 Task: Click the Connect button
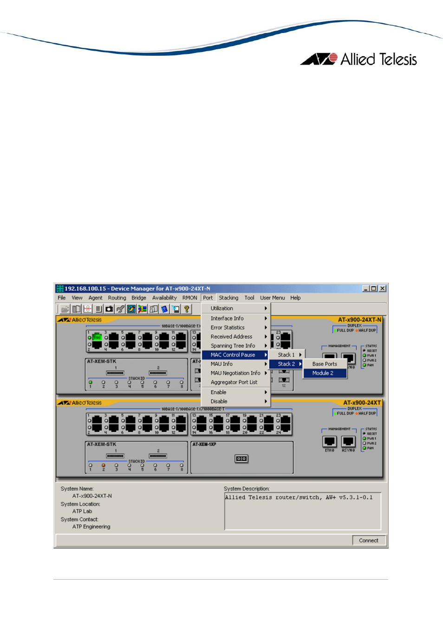coord(369,541)
